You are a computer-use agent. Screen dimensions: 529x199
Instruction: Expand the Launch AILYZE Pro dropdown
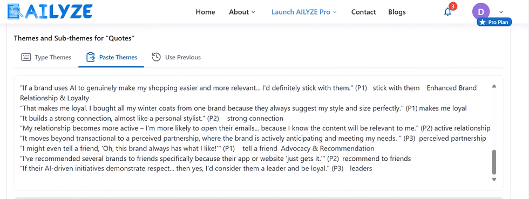[304, 12]
